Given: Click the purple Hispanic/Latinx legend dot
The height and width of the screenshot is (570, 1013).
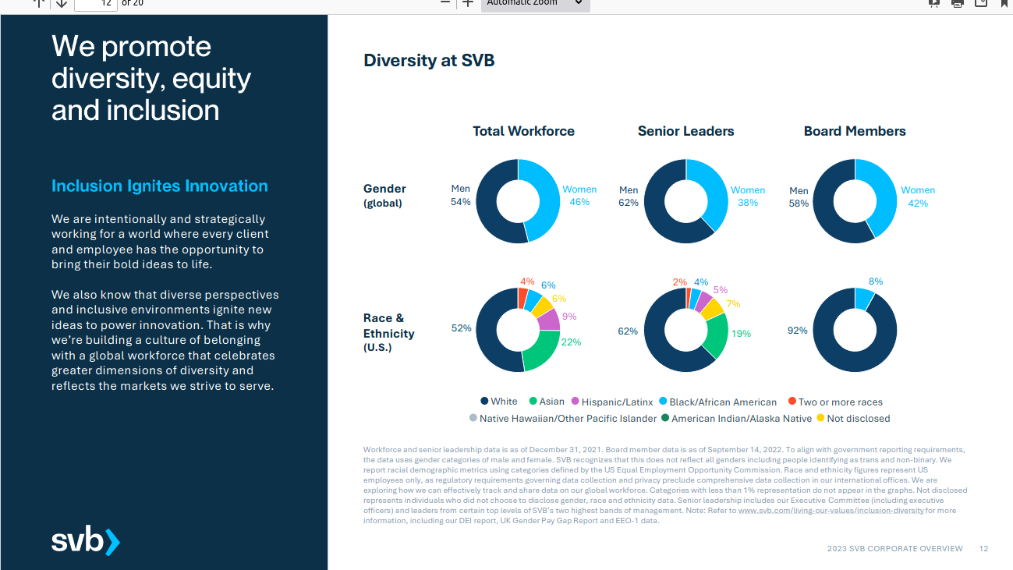Looking at the screenshot, I should pos(576,402).
